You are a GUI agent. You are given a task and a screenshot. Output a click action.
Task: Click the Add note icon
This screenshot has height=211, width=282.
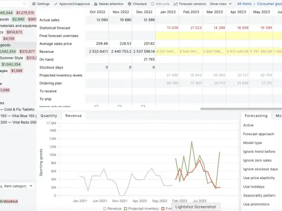coord(153,4)
